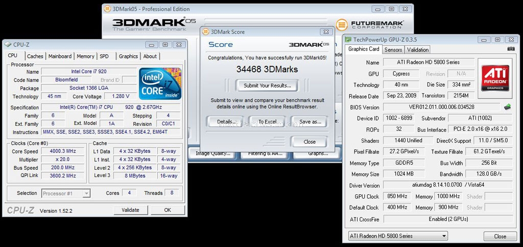This screenshot has width=523, height=247.
Task: Click the ATI Radeon logo in GPU-Z
Action: pyautogui.click(x=495, y=78)
